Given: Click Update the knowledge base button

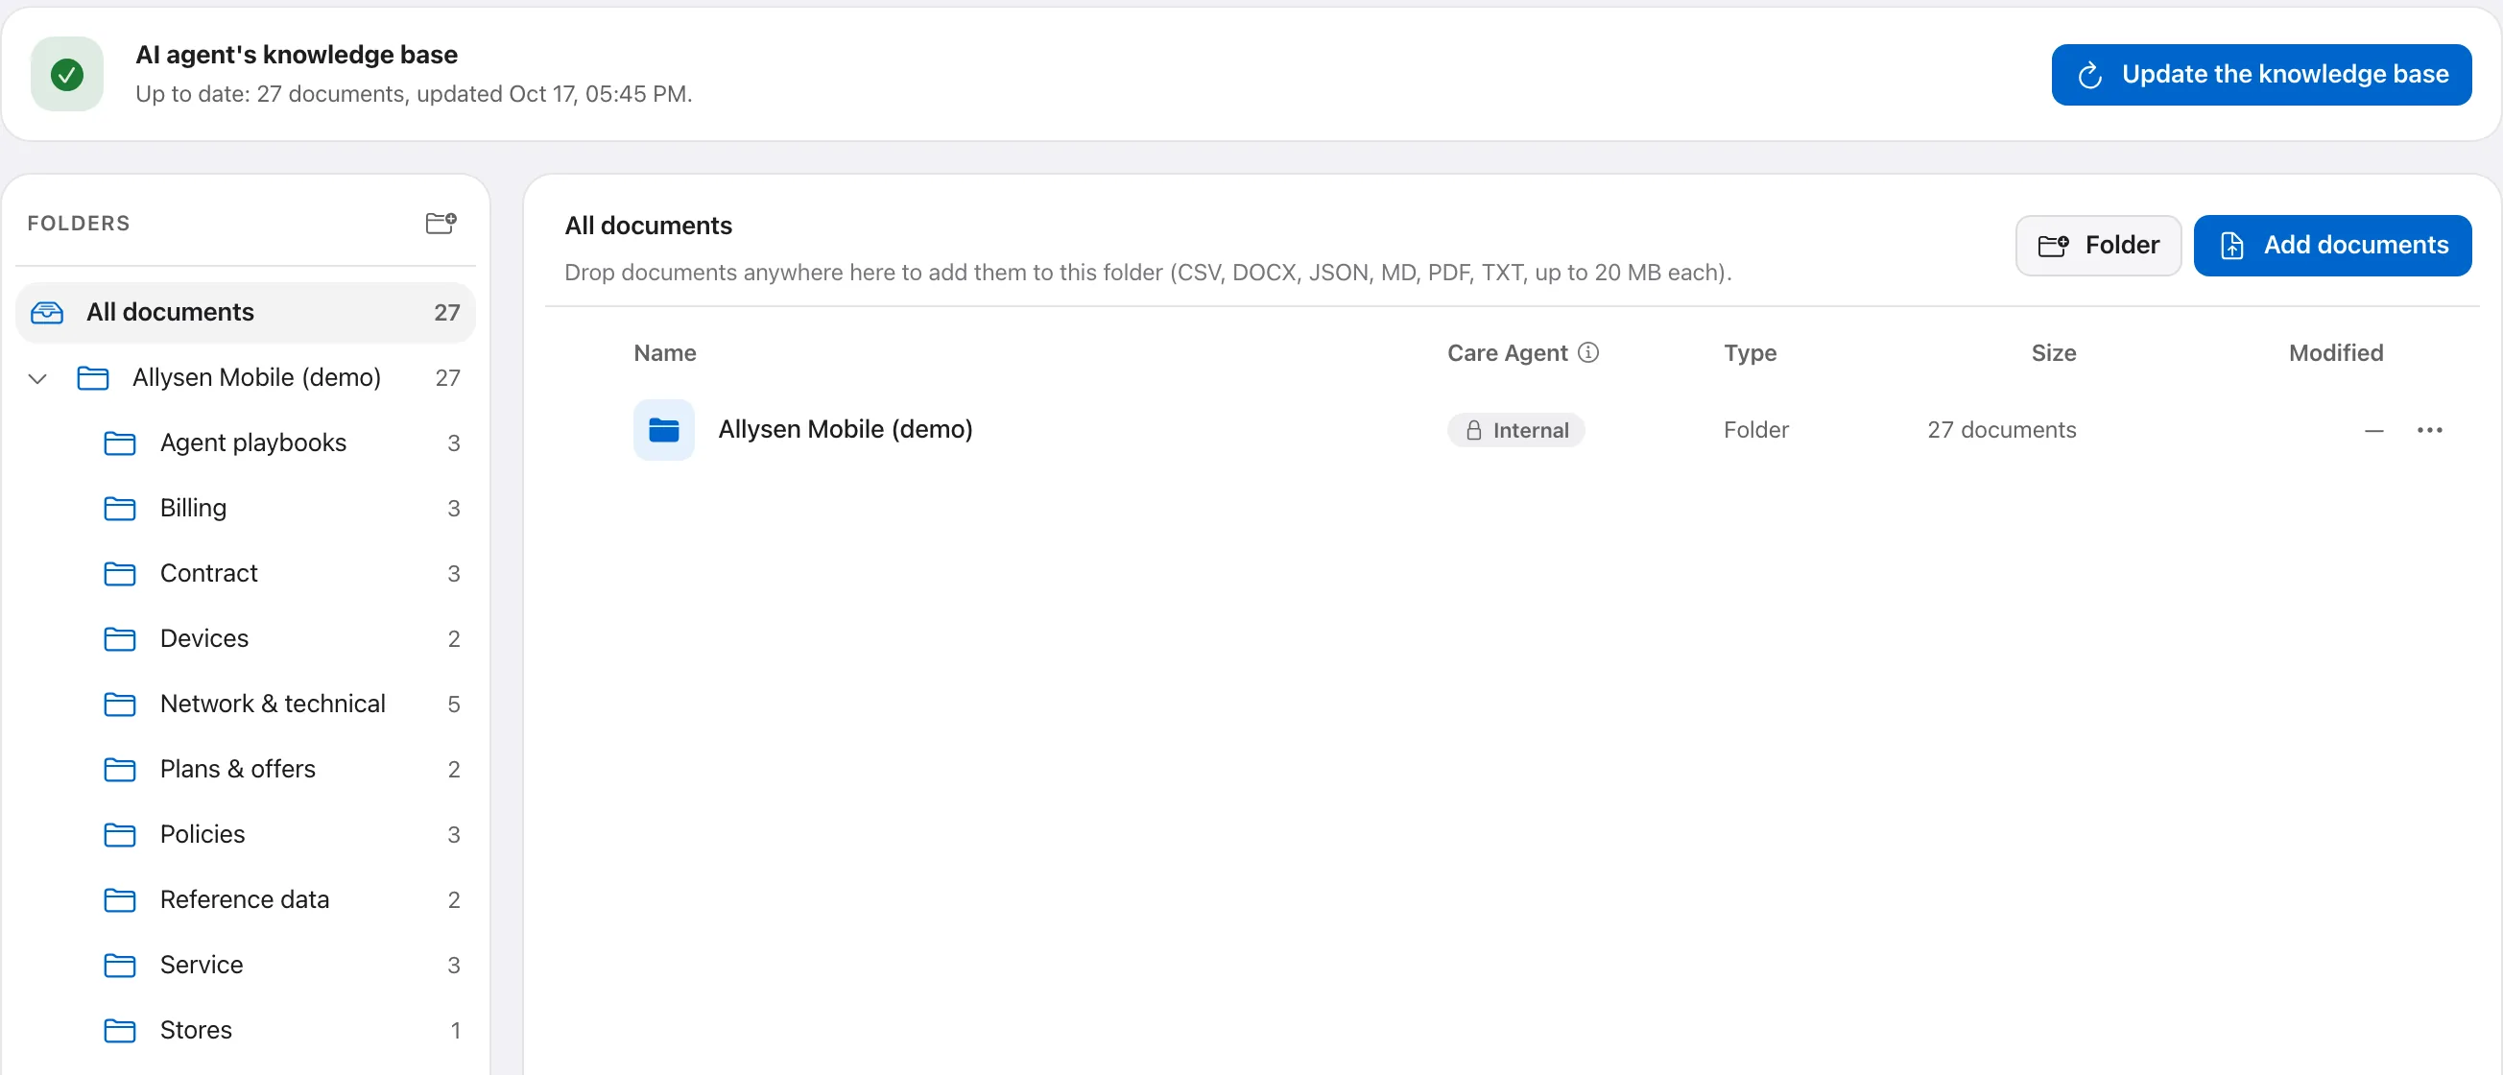Looking at the screenshot, I should (2261, 75).
